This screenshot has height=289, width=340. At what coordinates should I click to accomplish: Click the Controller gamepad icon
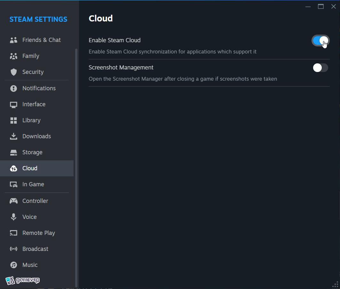click(13, 201)
